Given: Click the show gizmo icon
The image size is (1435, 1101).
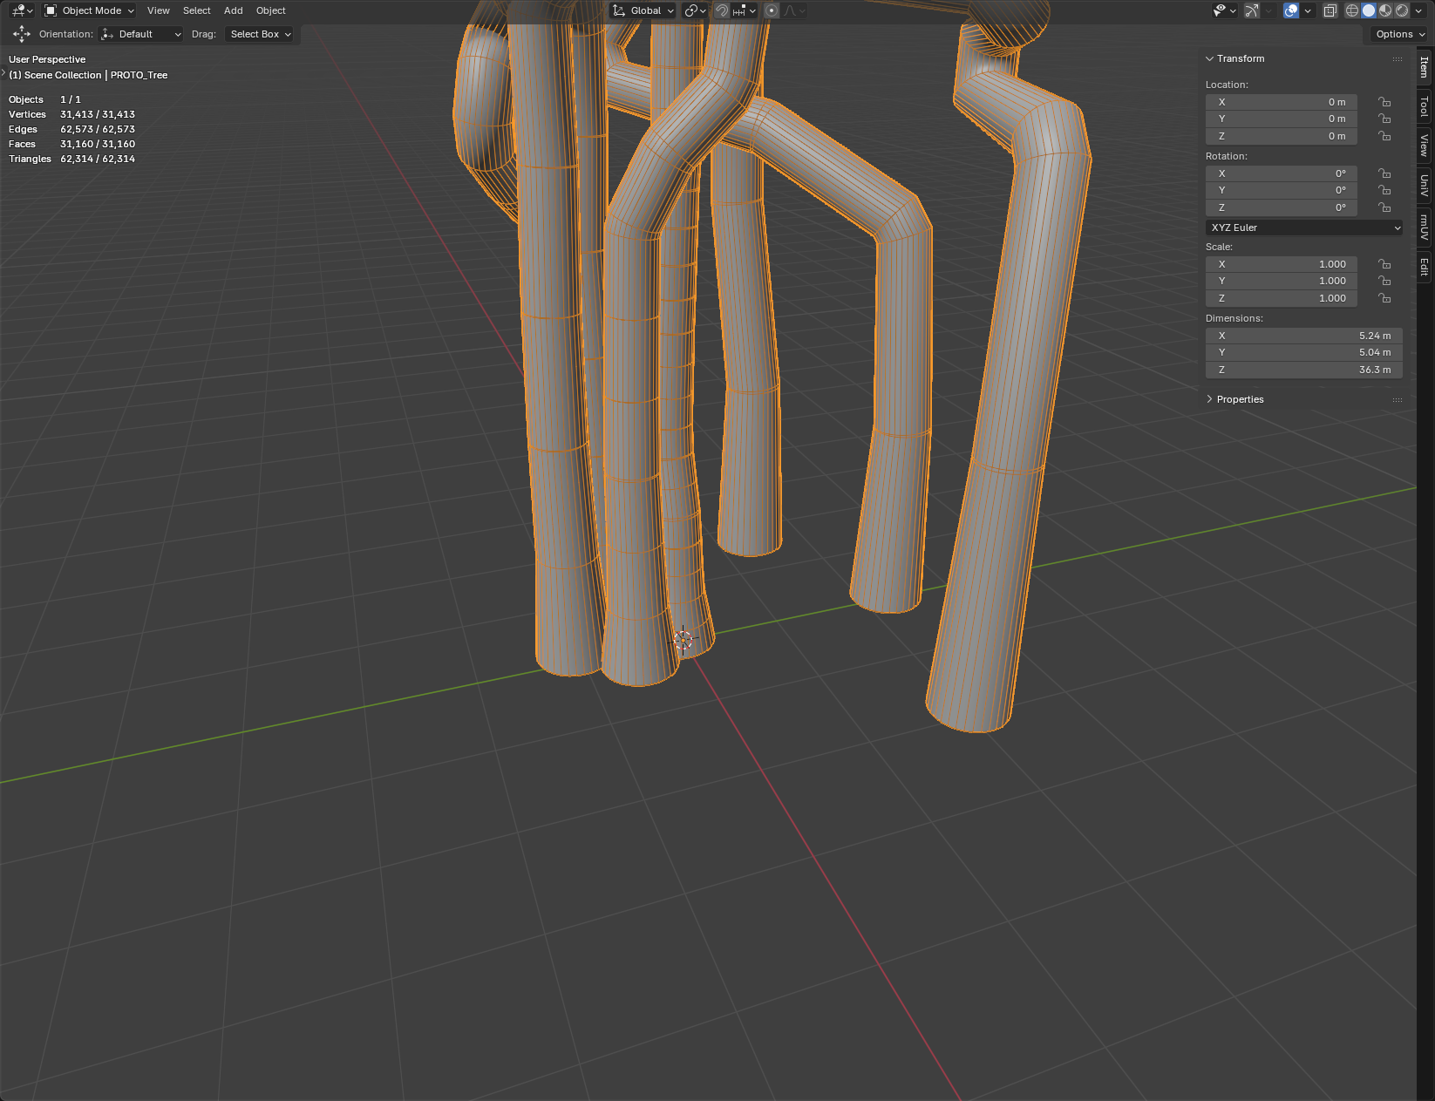Looking at the screenshot, I should coord(1251,10).
